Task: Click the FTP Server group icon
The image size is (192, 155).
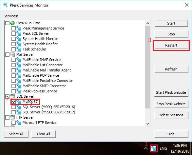Action: tap(12, 117)
